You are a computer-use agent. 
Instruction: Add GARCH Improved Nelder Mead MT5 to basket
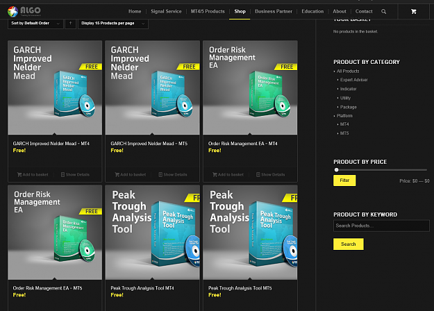click(131, 175)
